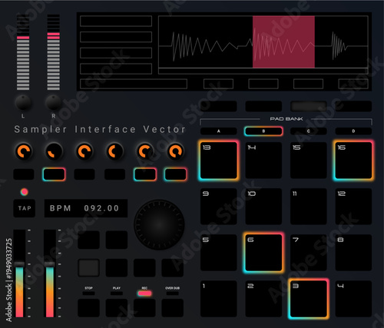Toggle the lit button under sixth knob
Image resolution: width=384 pixels, height=328 pixels.
click(x=175, y=174)
